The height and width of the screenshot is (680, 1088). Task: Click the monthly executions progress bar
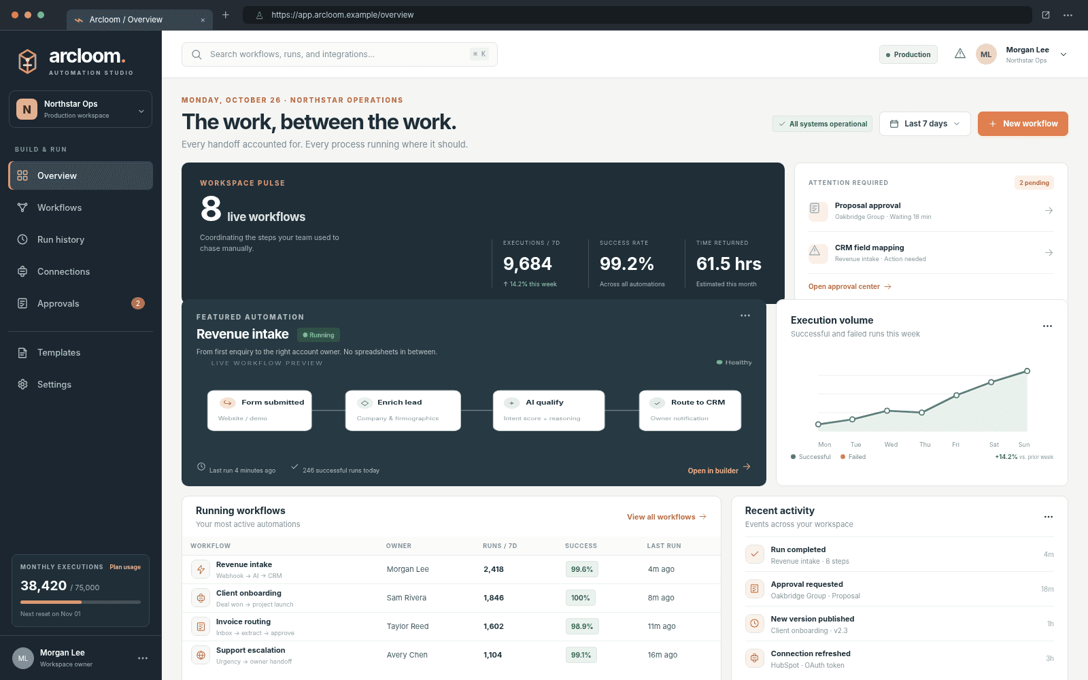click(80, 602)
